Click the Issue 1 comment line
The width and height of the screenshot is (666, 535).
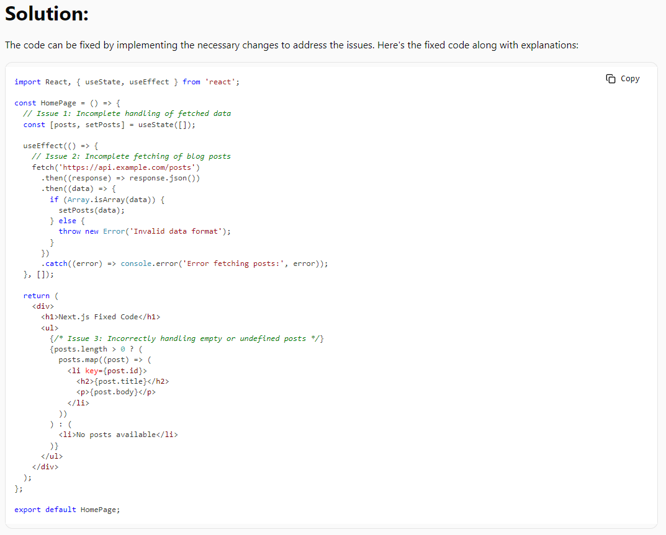pyautogui.click(x=127, y=113)
